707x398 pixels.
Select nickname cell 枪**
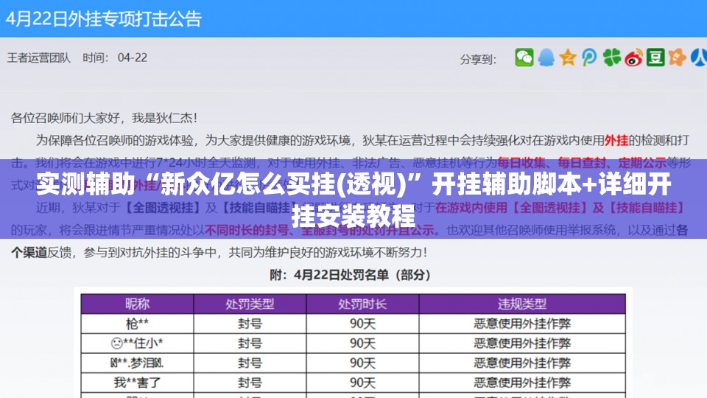point(137,324)
